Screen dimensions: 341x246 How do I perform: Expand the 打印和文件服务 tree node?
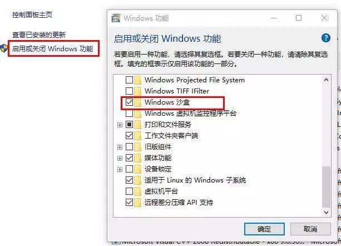coord(120,125)
